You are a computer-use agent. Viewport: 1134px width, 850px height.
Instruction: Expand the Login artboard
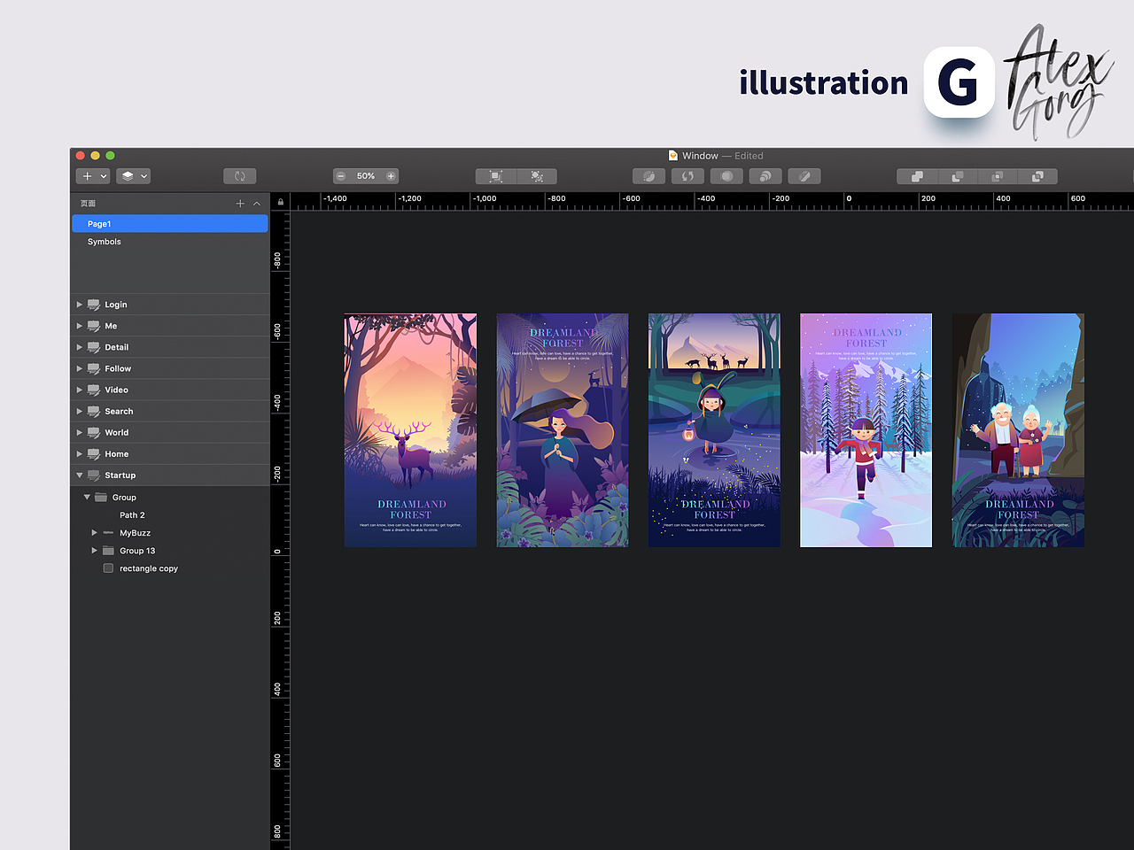pos(79,305)
